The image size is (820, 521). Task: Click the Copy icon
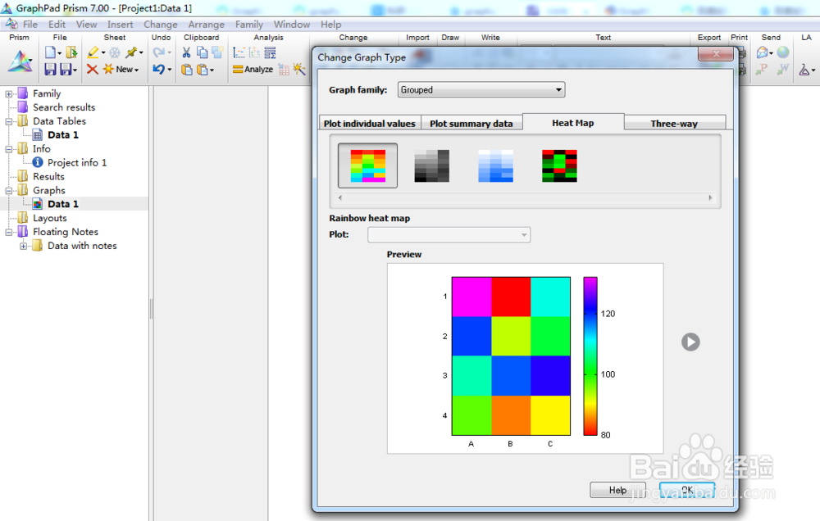pos(202,52)
